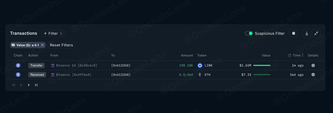Open the calendar date picker icon

pos(294,33)
